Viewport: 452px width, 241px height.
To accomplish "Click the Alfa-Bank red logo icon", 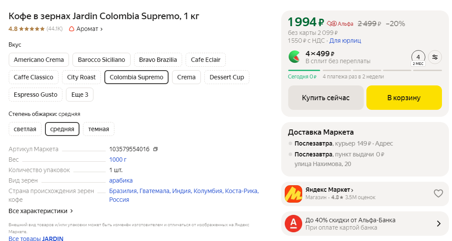I will 293,224.
